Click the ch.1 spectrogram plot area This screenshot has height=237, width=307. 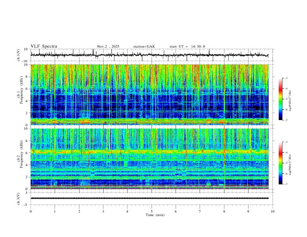[149, 94]
